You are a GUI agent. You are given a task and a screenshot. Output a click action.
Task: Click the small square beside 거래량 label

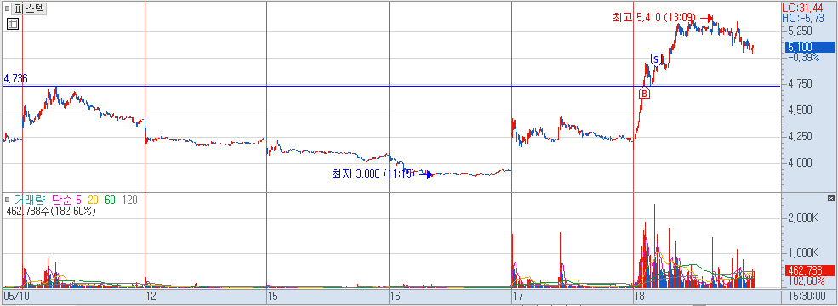tap(7, 201)
